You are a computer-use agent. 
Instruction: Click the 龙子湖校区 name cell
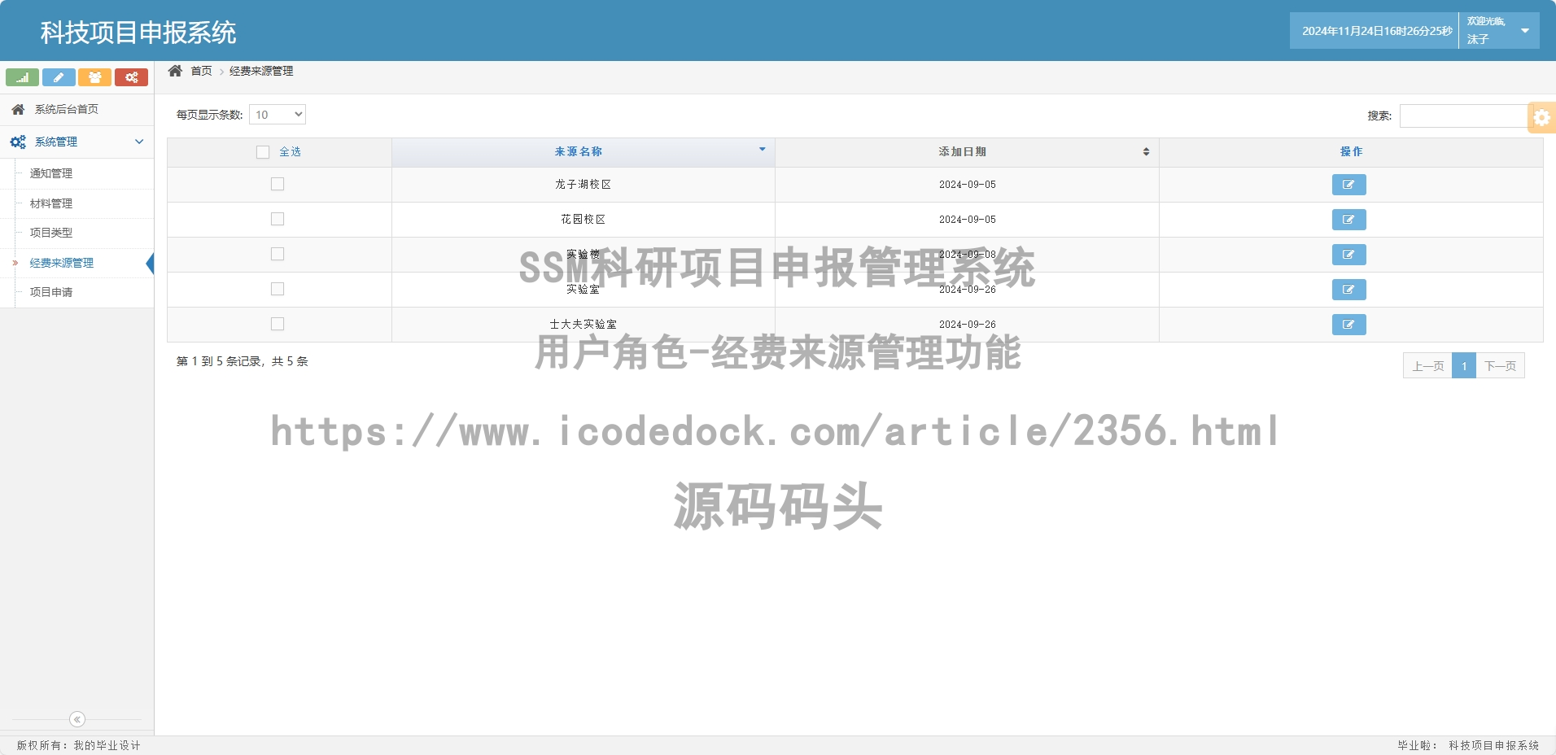(x=583, y=185)
